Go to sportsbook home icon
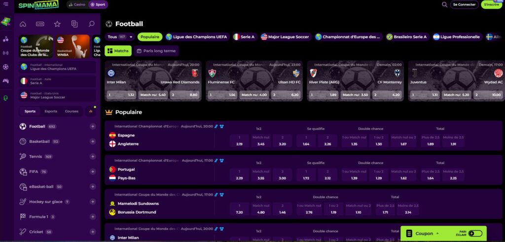The height and width of the screenshot is (242, 505). pyautogui.click(x=23, y=24)
